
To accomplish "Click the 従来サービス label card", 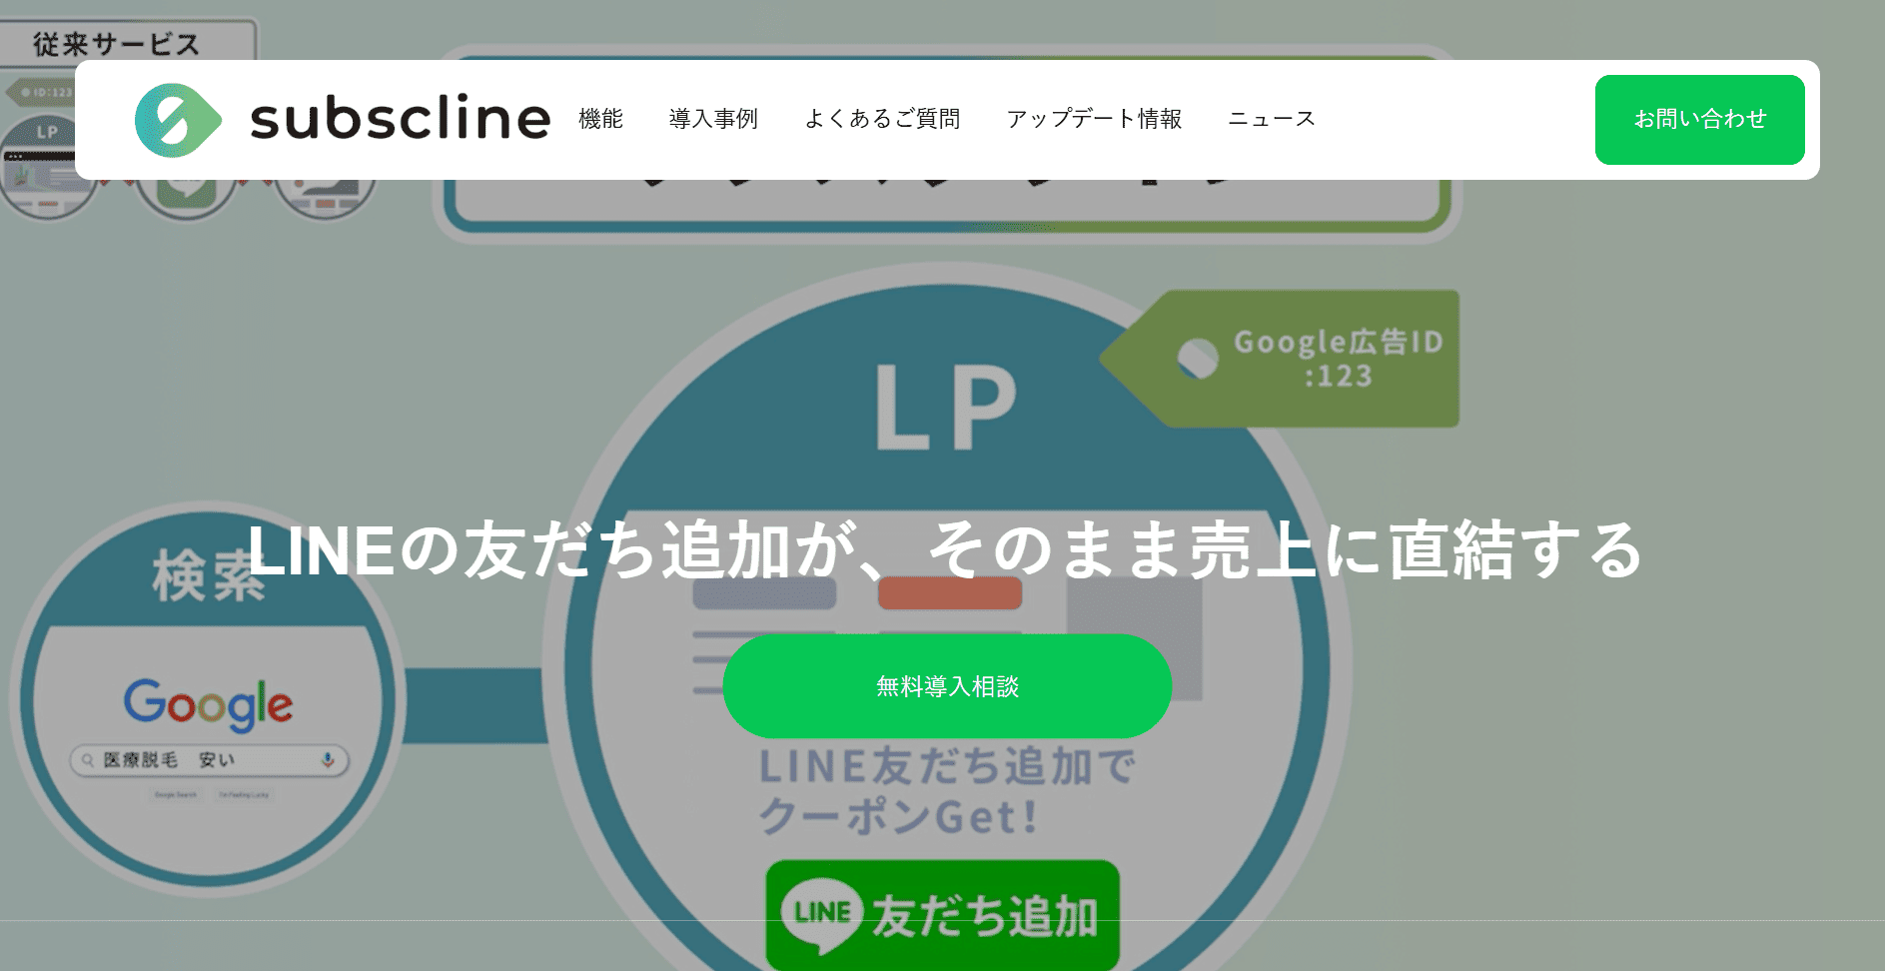I will pos(117,44).
